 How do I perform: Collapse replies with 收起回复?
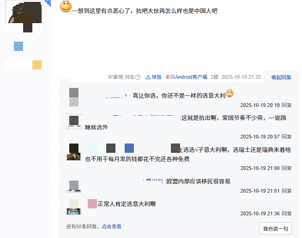click(281, 77)
